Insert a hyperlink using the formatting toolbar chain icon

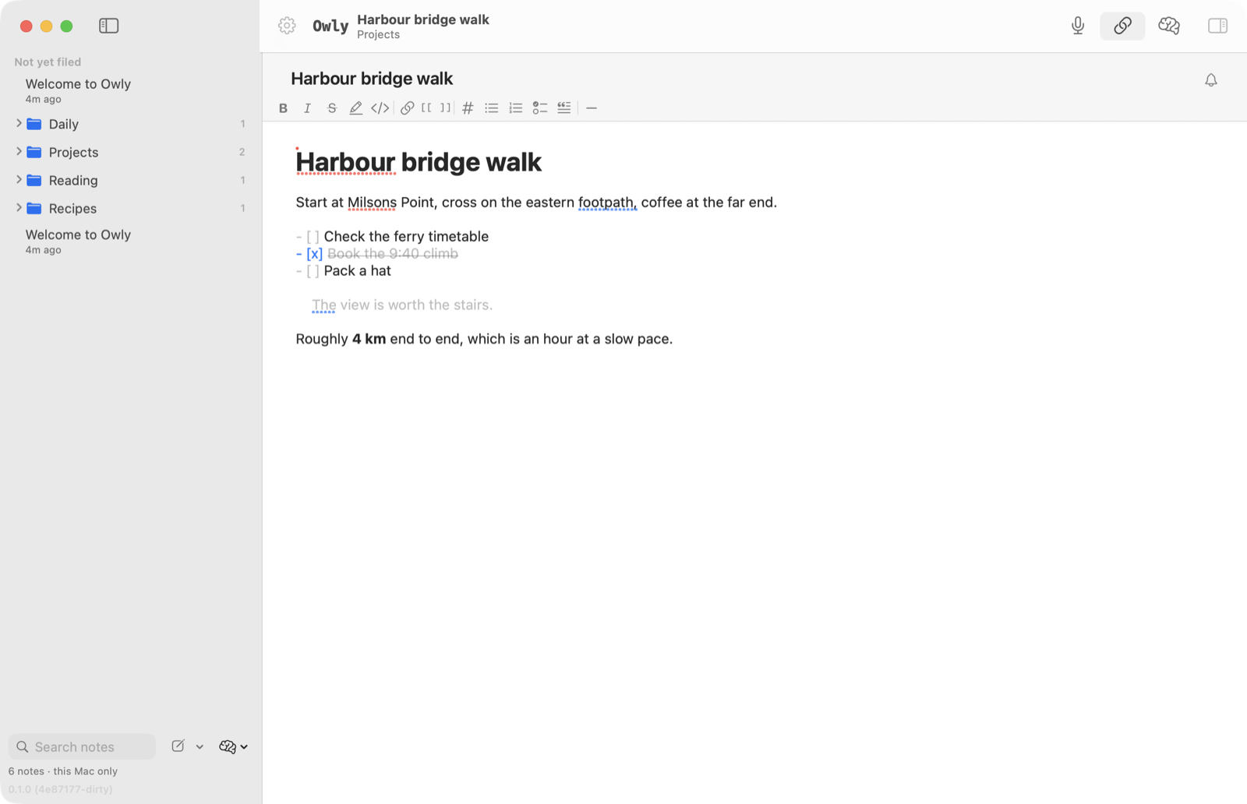tap(407, 108)
